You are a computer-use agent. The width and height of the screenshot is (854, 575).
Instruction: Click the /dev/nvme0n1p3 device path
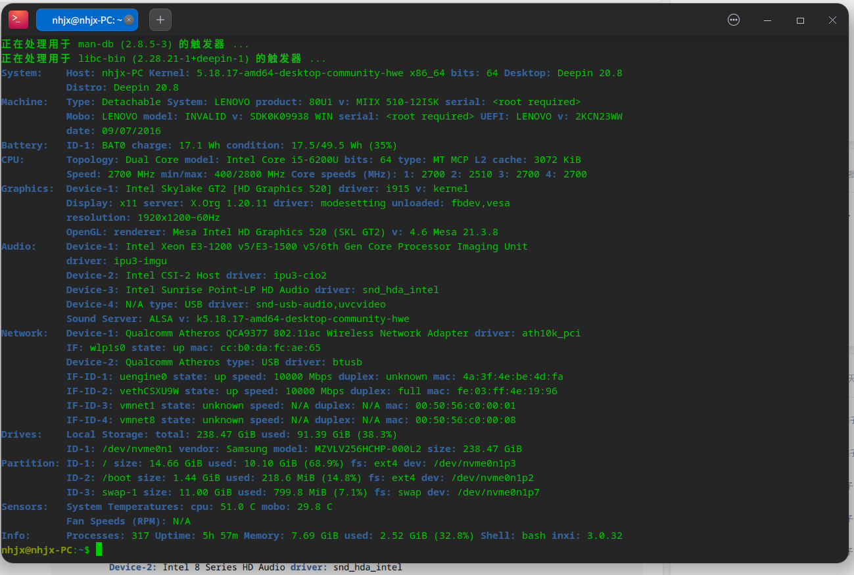click(x=475, y=463)
